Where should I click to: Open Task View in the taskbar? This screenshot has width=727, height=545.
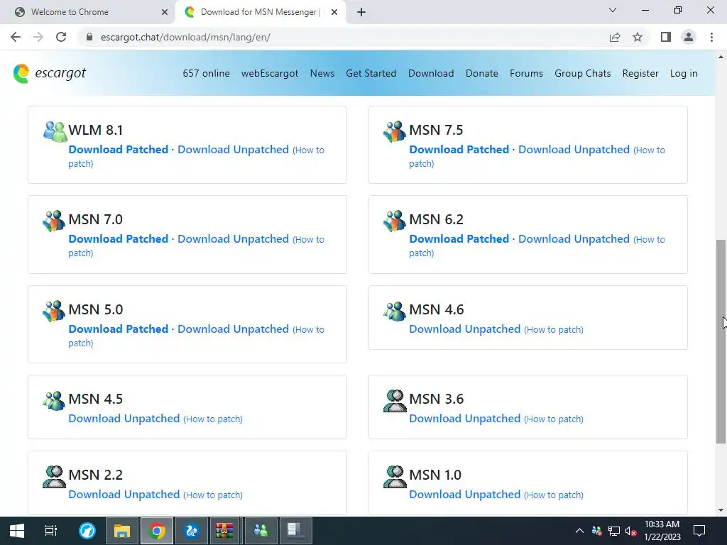pyautogui.click(x=51, y=531)
